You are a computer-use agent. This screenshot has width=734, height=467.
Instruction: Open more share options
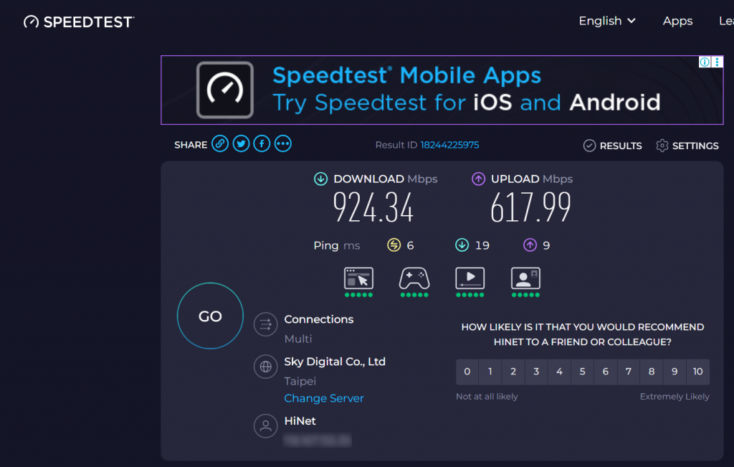pos(283,144)
